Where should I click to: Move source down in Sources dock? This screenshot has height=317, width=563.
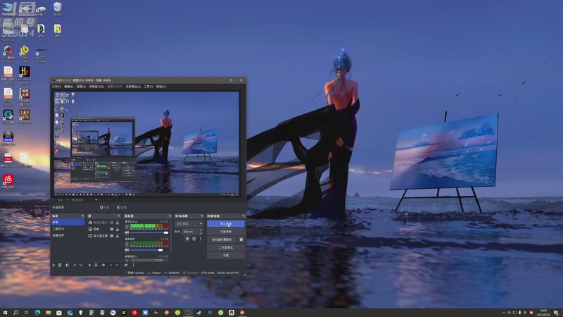pos(117,266)
